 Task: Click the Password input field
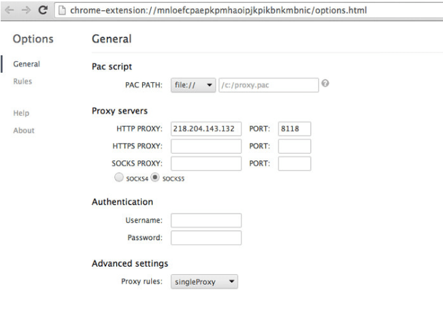pos(206,237)
